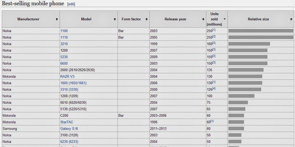
Task: Open the 1110 model link
Action: [x=64, y=37]
